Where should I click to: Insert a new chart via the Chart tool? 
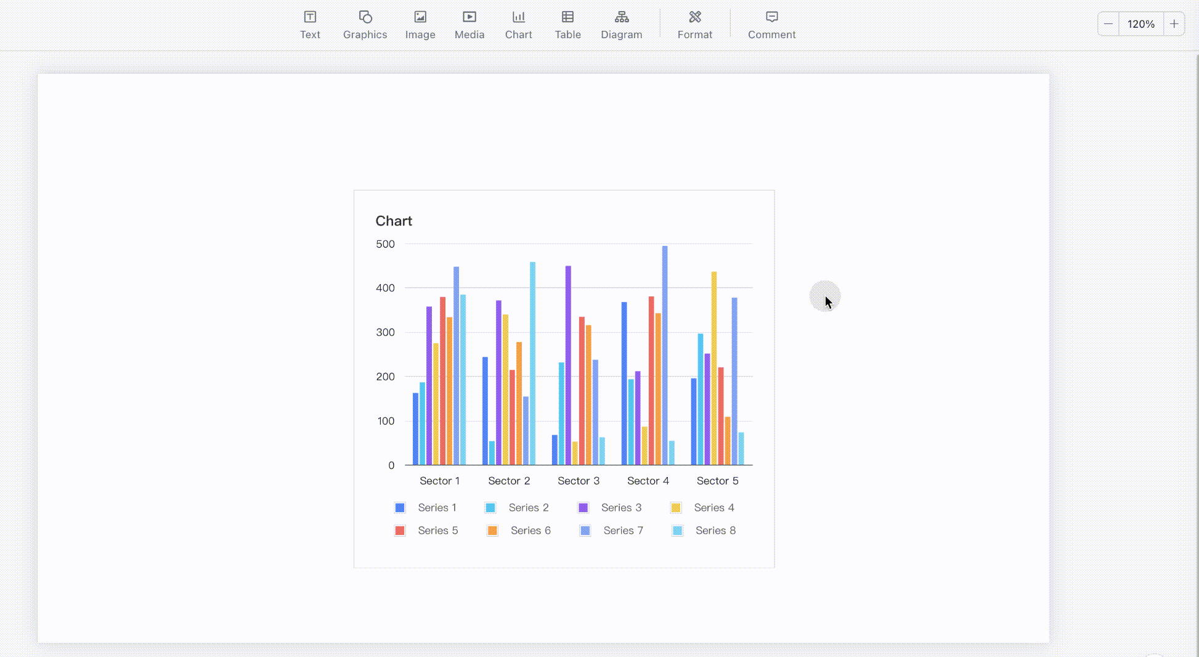[x=518, y=25]
